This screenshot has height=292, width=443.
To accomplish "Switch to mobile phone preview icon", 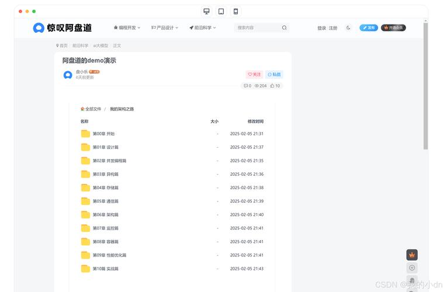I will coord(236,11).
